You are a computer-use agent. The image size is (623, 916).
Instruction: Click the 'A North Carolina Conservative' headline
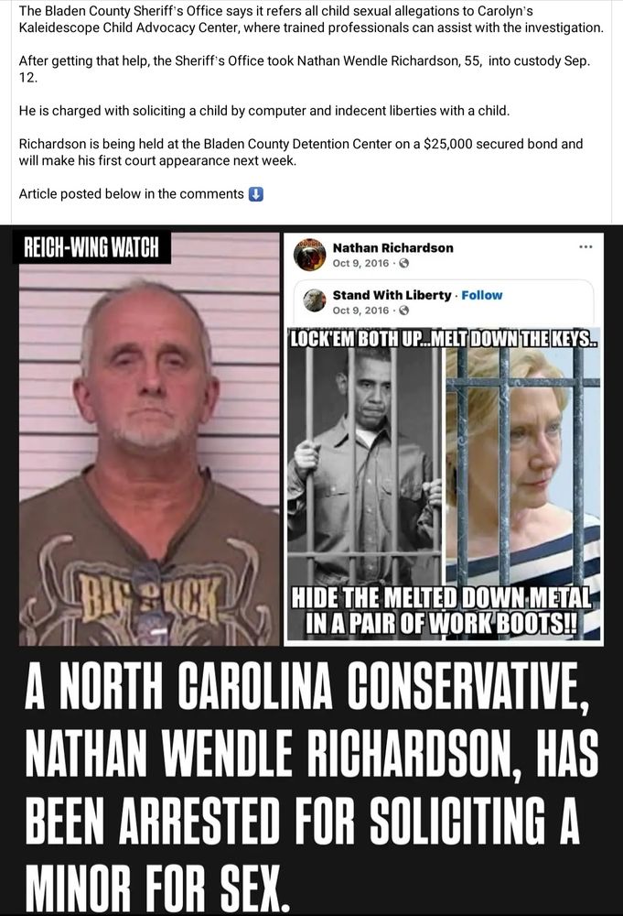[x=311, y=786]
